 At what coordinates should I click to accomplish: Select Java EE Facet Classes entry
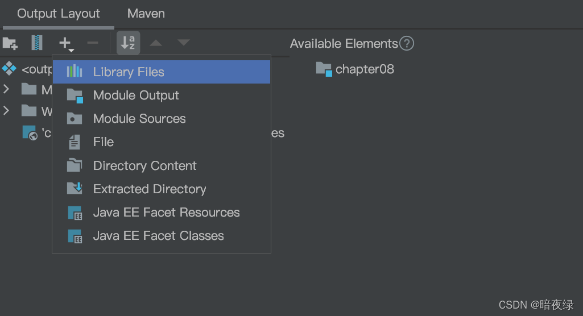158,236
